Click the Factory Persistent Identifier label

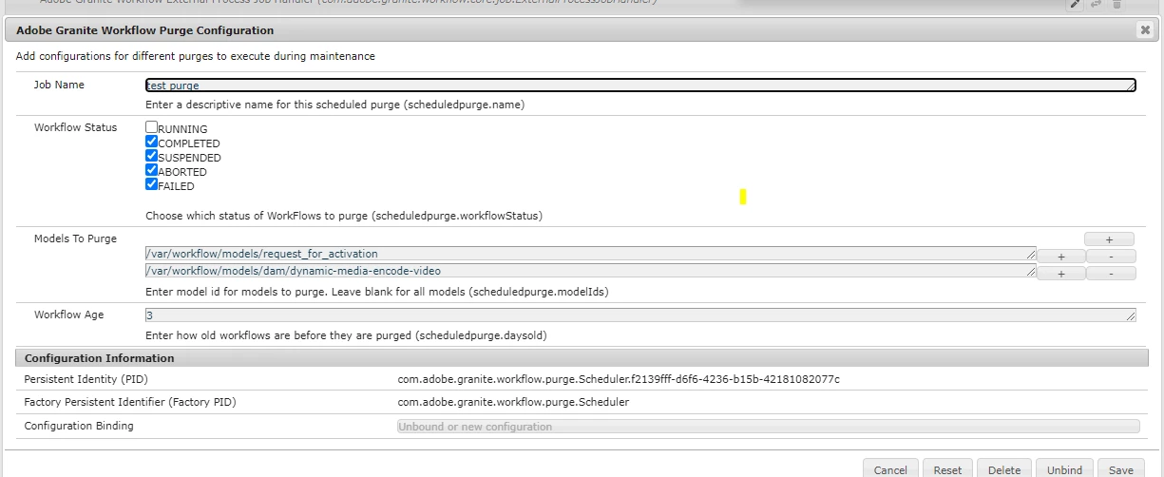pos(130,402)
